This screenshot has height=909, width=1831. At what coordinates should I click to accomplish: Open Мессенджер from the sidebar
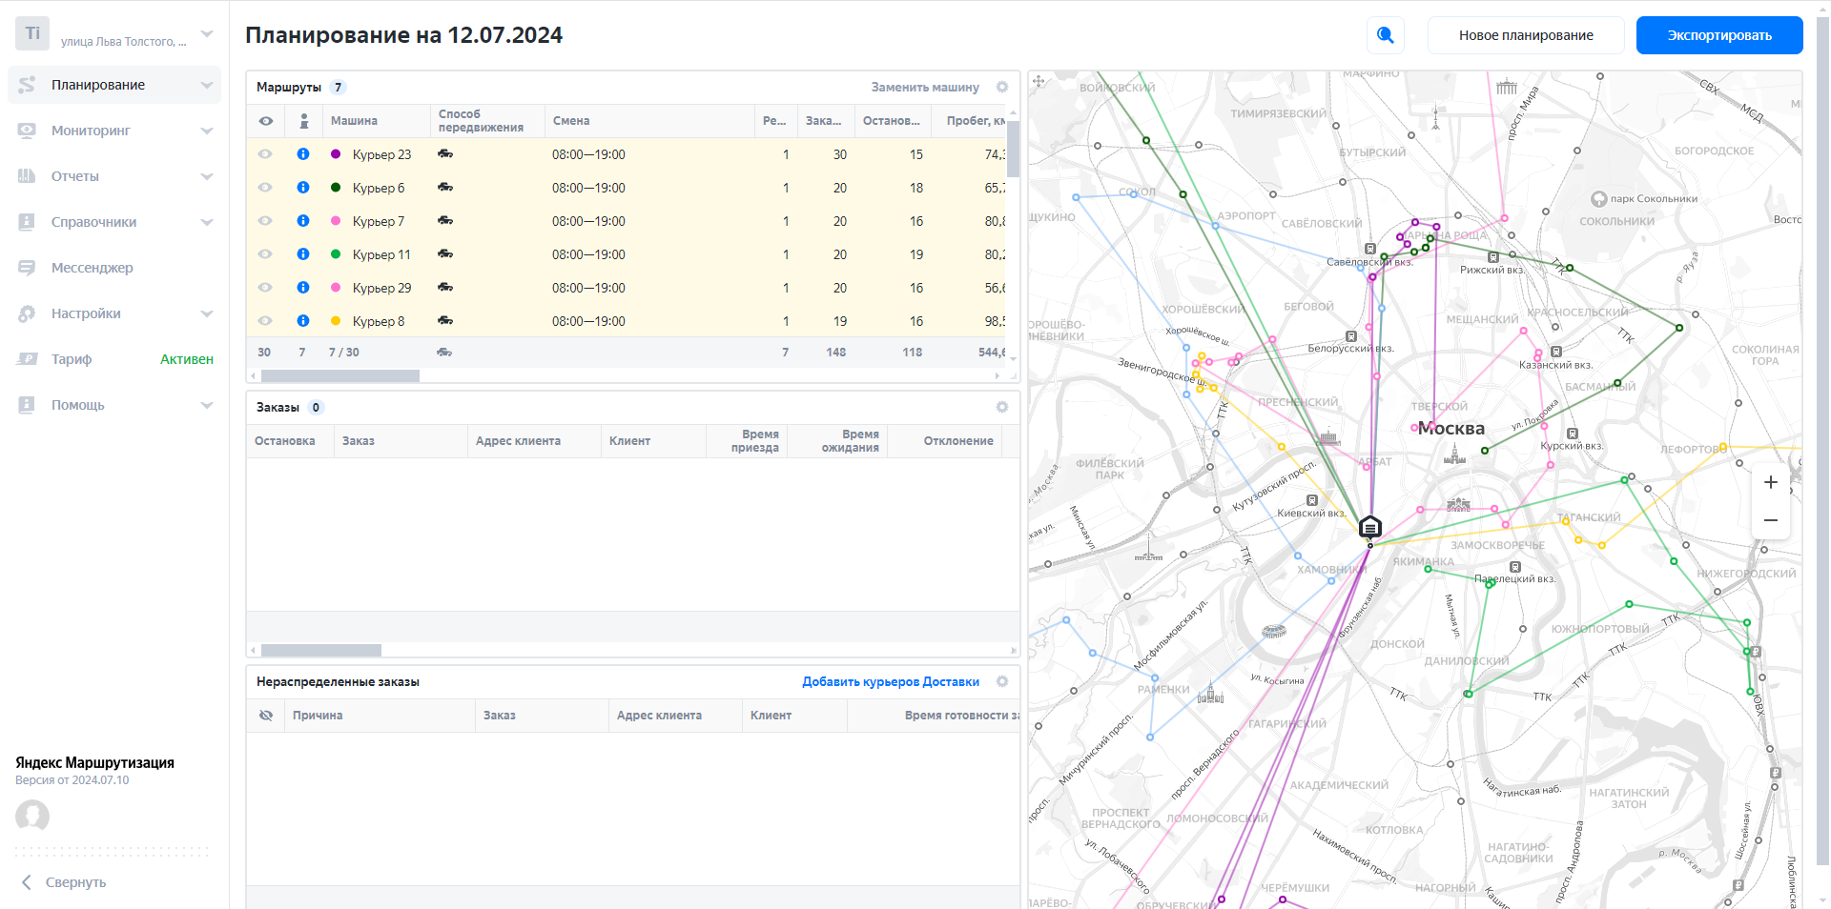[x=92, y=268]
